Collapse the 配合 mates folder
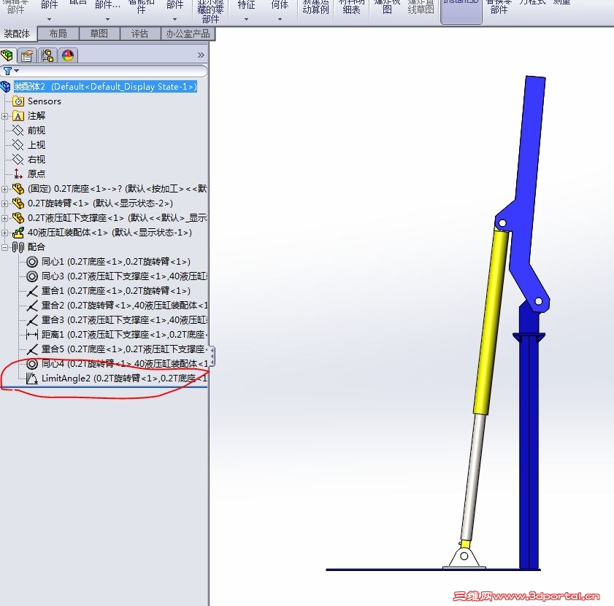Image resolution: width=614 pixels, height=606 pixels. click(4, 247)
